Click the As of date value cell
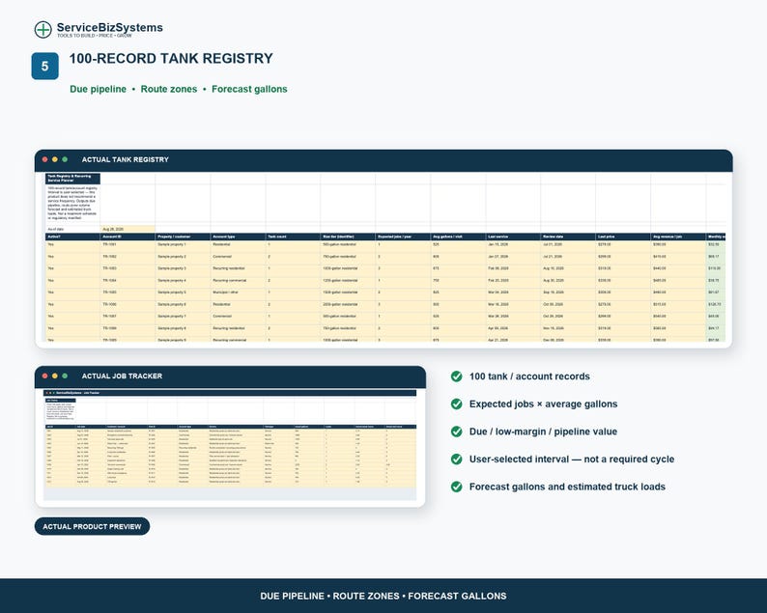This screenshot has width=767, height=613. tap(128, 229)
